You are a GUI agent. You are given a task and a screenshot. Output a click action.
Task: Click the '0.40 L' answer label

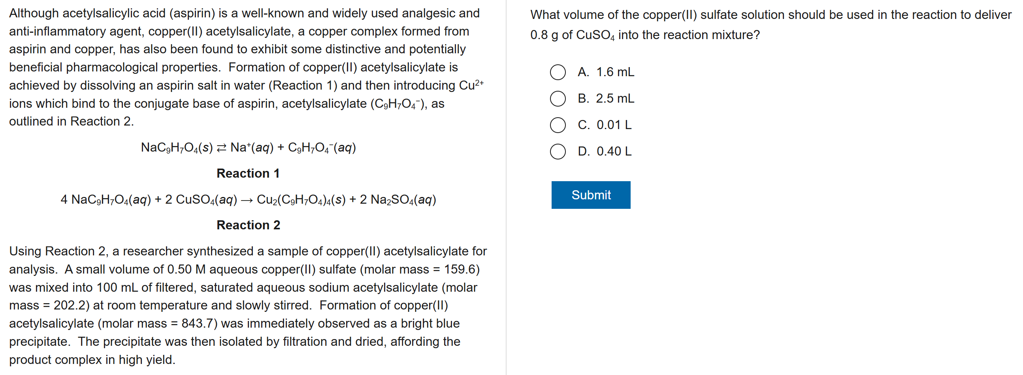pyautogui.click(x=614, y=152)
